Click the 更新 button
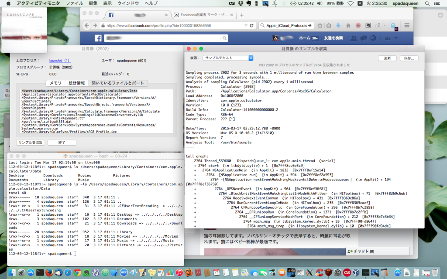 [388, 58]
